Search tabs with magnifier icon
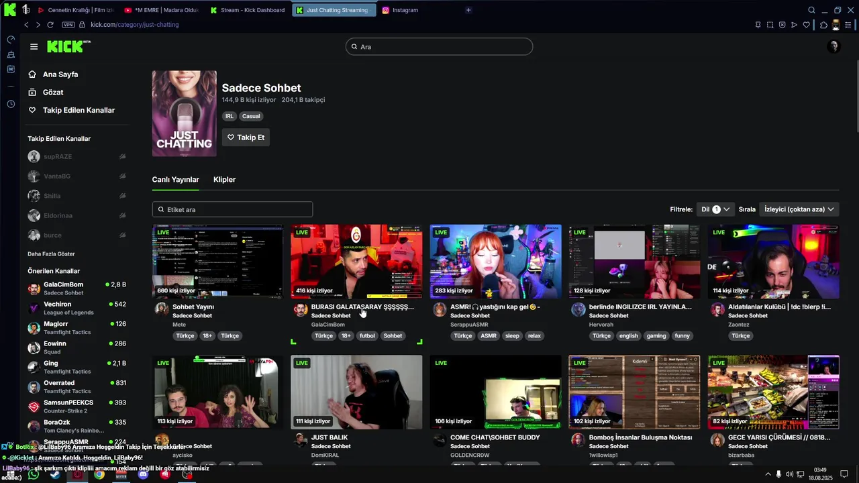Viewport: 859px width, 483px height. 811,10
